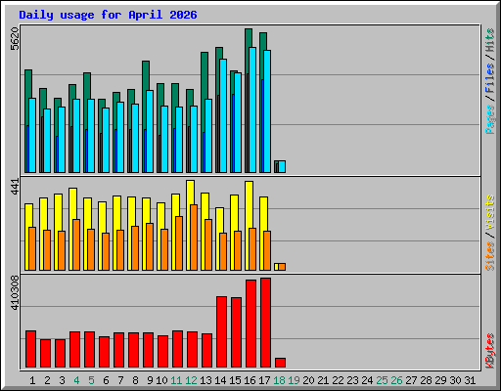Click day 16 on the date axis

click(250, 380)
